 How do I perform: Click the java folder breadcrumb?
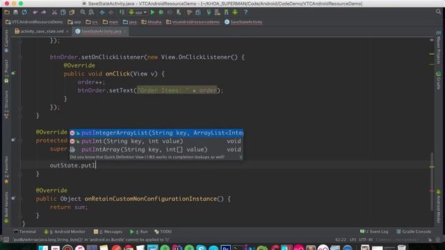(130, 22)
